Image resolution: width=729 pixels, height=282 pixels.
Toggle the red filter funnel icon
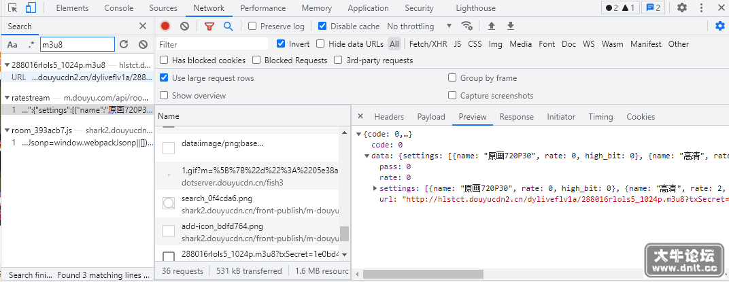(x=209, y=26)
